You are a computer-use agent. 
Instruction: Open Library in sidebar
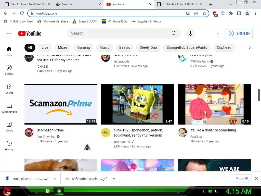9,127
